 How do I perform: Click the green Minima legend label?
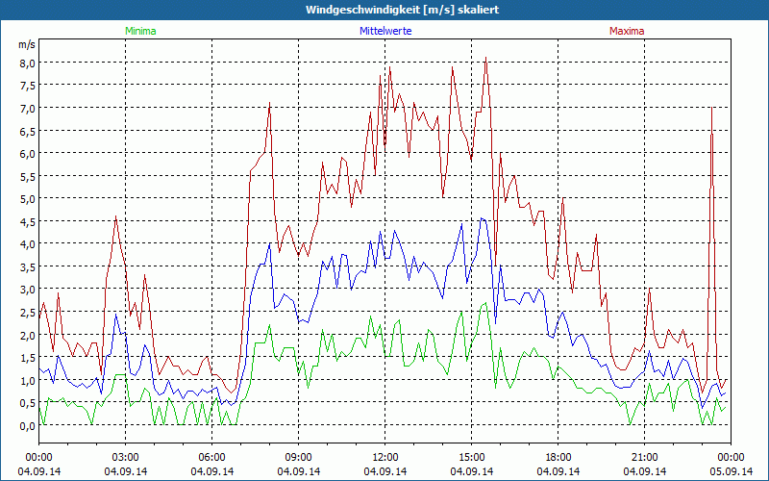(140, 31)
